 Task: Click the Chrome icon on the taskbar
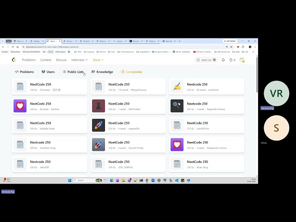(147, 180)
